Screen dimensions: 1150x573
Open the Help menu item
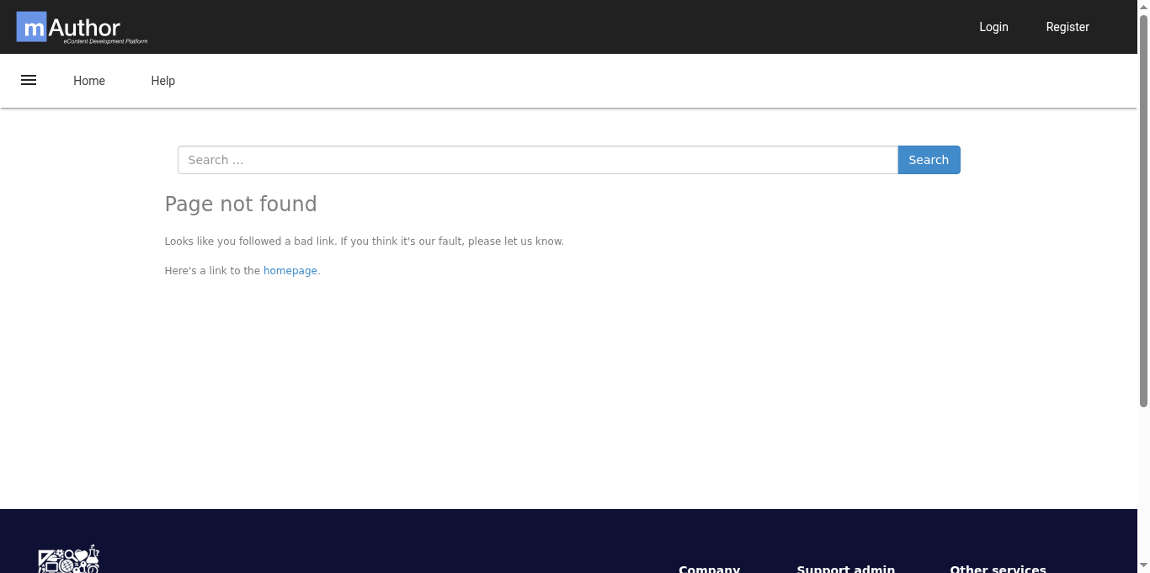(163, 81)
